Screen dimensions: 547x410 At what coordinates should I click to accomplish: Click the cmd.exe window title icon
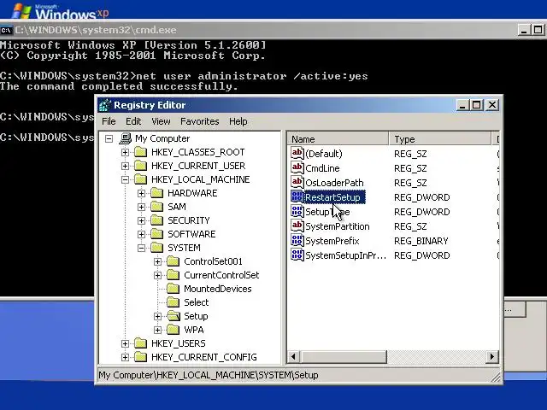pyautogui.click(x=6, y=30)
